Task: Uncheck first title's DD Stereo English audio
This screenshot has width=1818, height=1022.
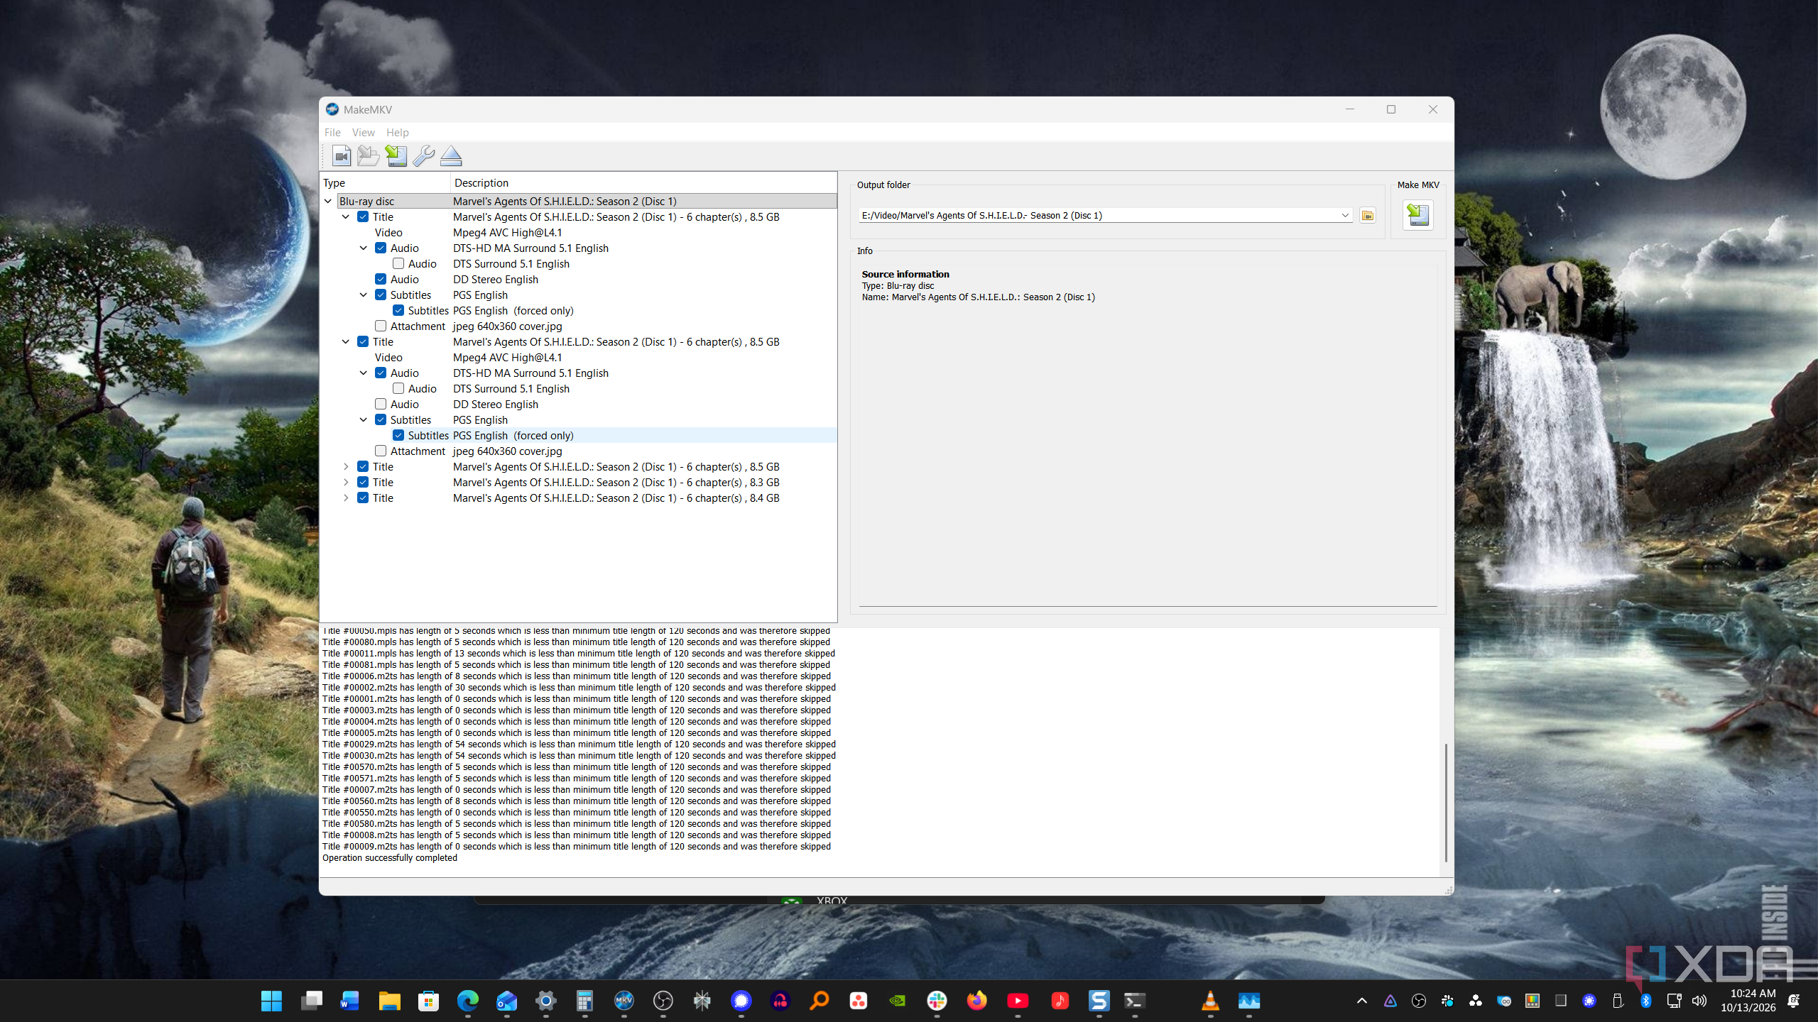Action: click(x=381, y=280)
